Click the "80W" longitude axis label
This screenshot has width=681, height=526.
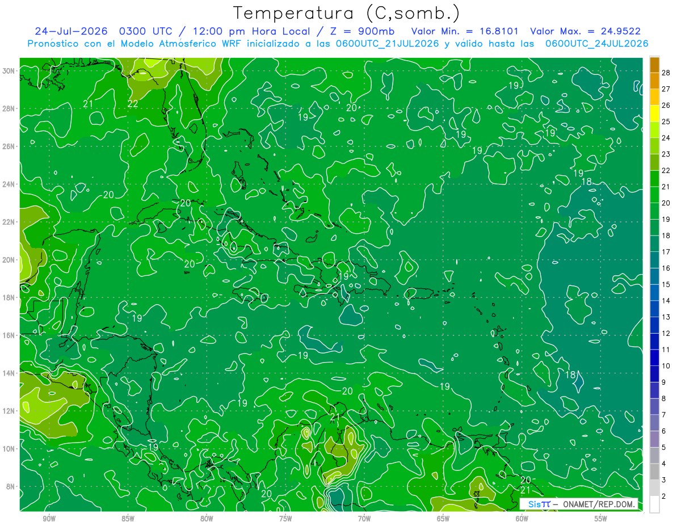[x=207, y=519]
